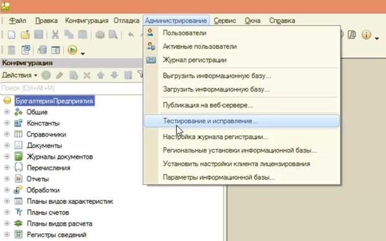Viewport: 386px width, 241px height.
Task: Expand the Журналы документов node
Action: tap(7, 157)
